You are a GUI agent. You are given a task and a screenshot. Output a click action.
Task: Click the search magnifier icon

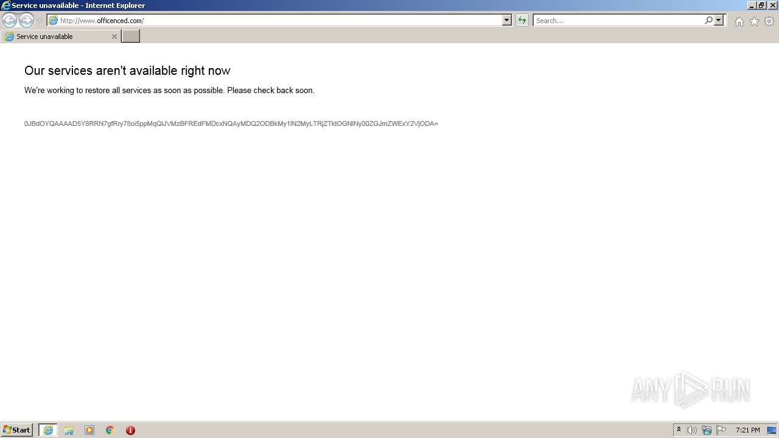coord(708,20)
